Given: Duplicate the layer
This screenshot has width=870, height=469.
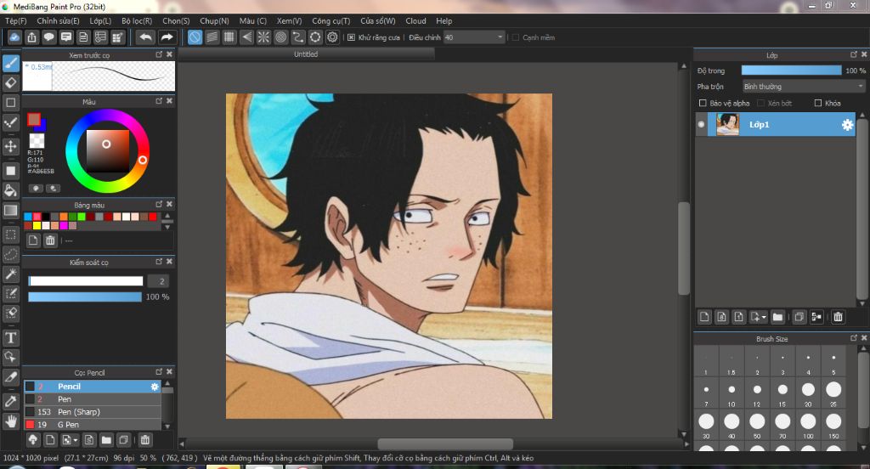Looking at the screenshot, I should 799,317.
